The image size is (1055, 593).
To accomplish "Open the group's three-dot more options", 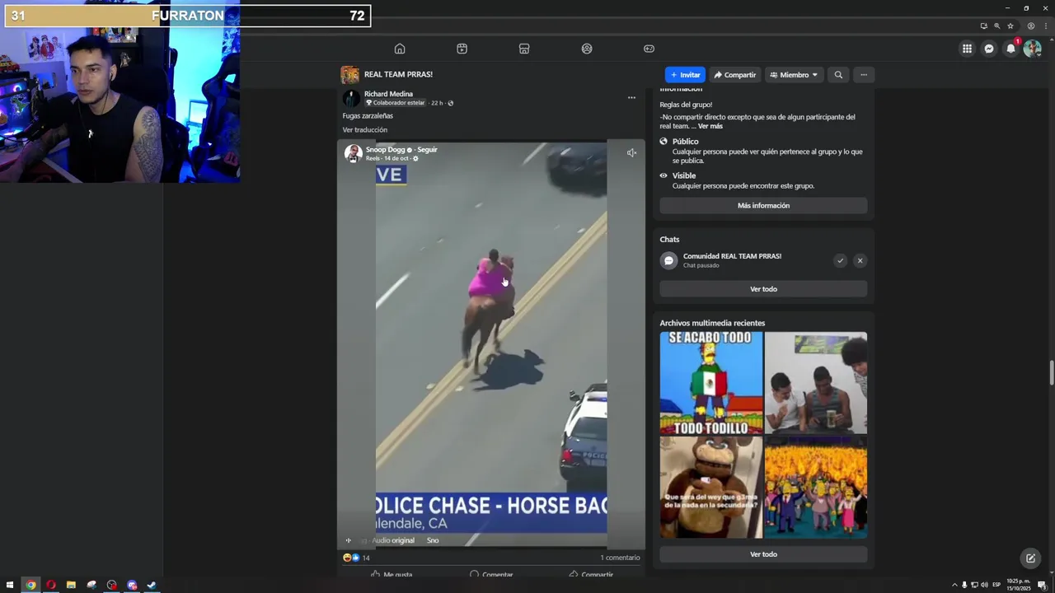I will click(x=864, y=75).
